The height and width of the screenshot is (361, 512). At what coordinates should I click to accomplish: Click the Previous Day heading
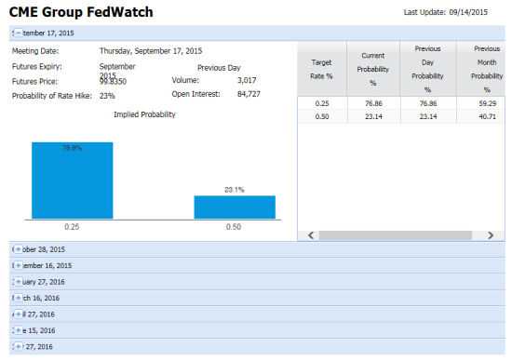pos(219,68)
